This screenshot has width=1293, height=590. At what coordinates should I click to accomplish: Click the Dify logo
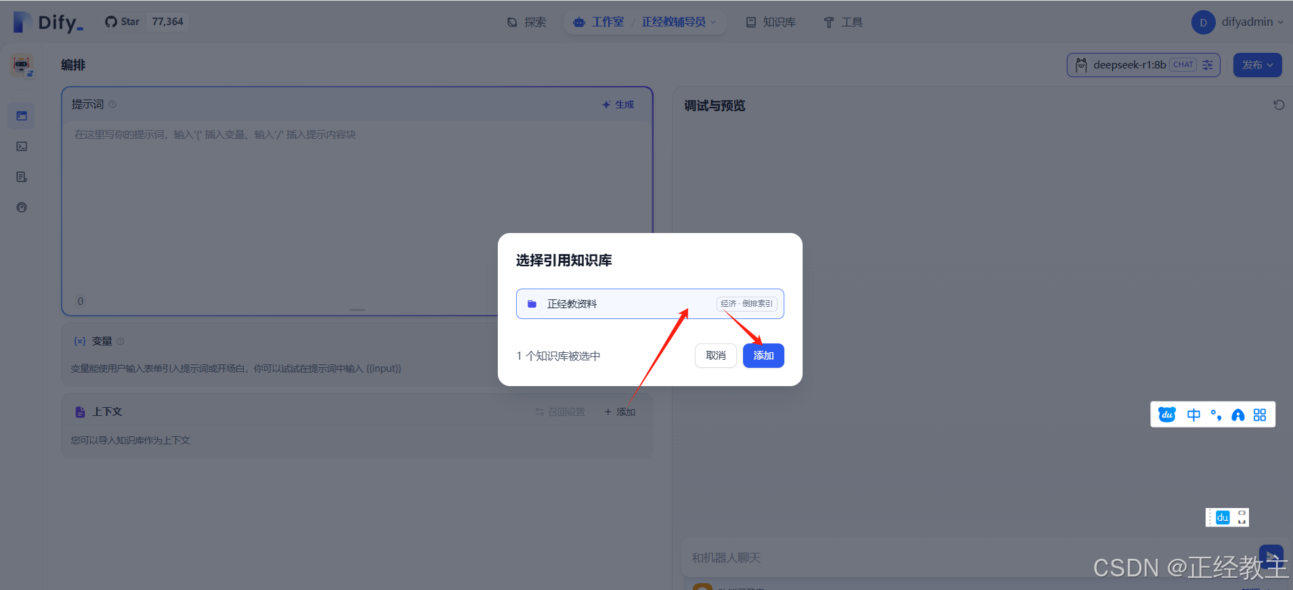pyautogui.click(x=48, y=22)
